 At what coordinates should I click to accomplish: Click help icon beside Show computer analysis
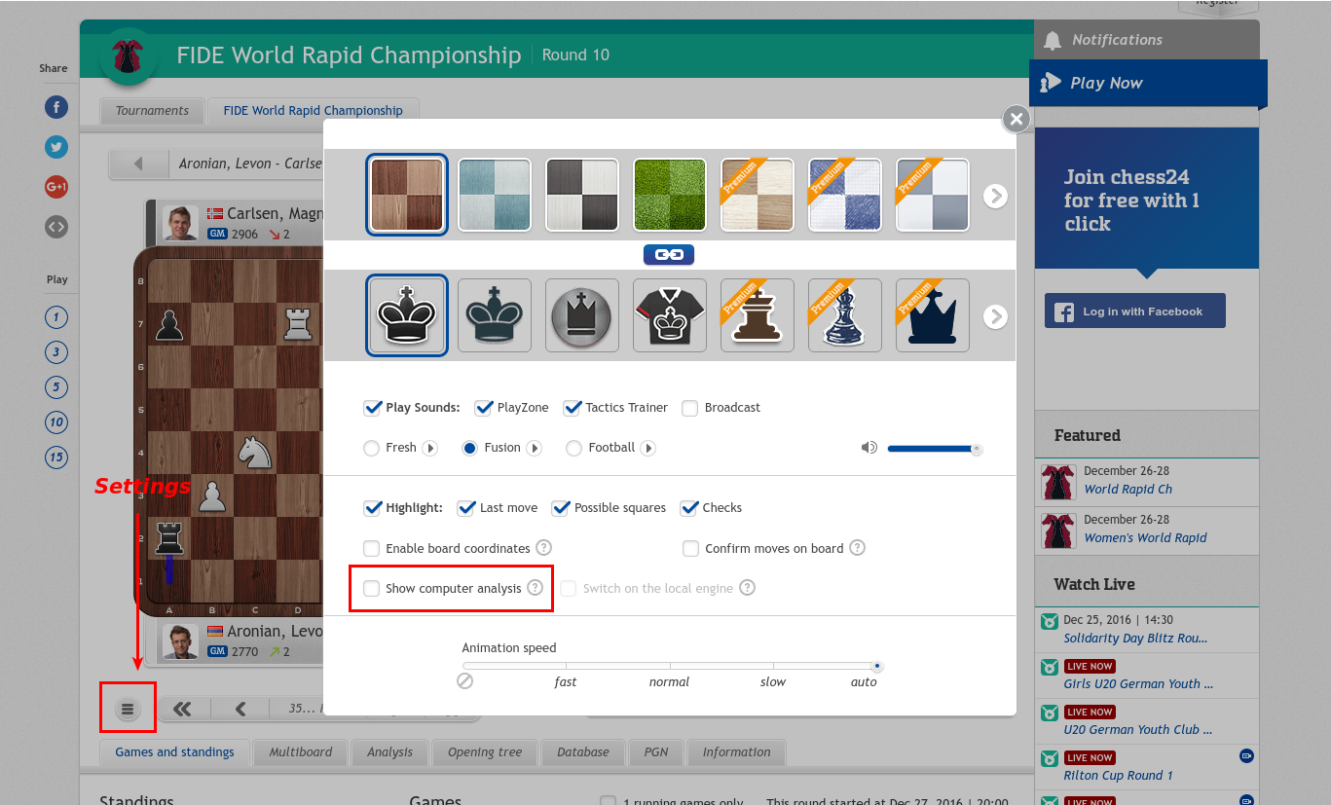coord(535,588)
